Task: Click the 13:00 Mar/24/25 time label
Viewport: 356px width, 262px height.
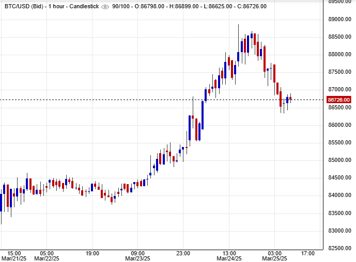Action: click(x=229, y=256)
